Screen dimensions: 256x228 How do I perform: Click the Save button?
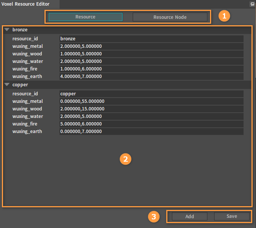pyautogui.click(x=231, y=216)
